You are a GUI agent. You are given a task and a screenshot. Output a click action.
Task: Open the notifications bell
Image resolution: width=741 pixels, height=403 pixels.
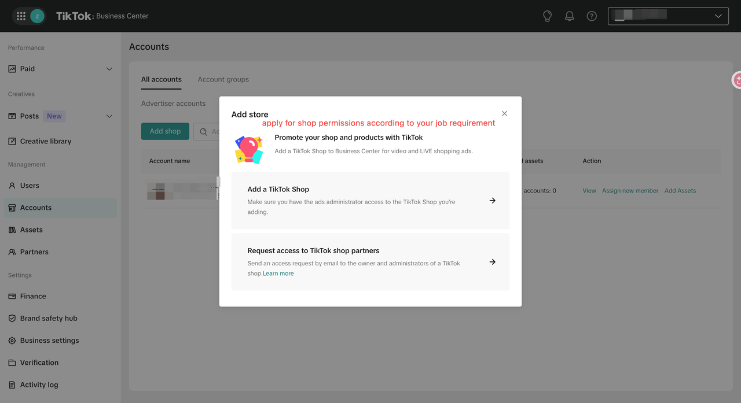570,16
